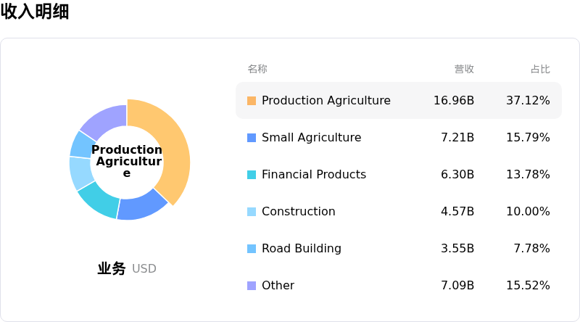Click the 业务 label below the chart
This screenshot has width=580, height=322.
[112, 268]
